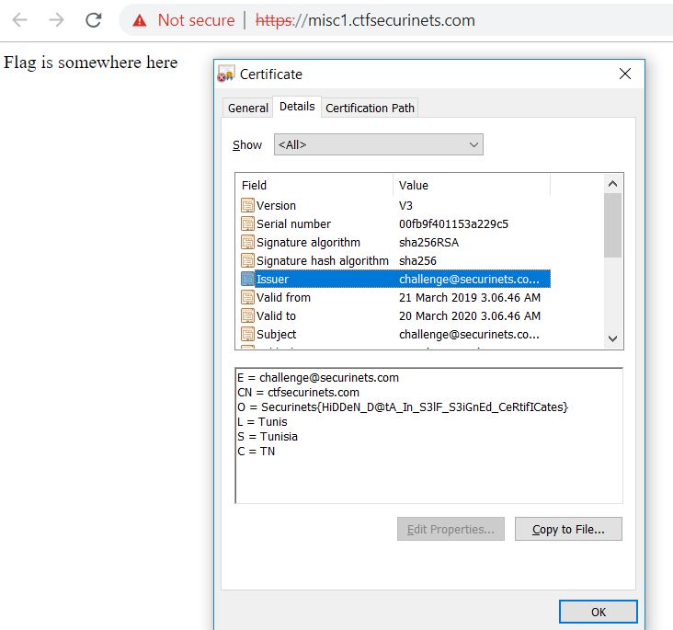Click the highlighted Issuer row icon
The height and width of the screenshot is (630, 673).
click(247, 280)
